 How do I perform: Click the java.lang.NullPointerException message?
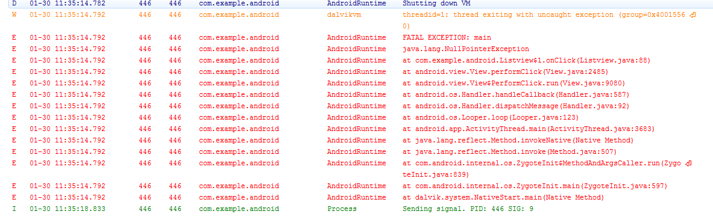pyautogui.click(x=466, y=49)
